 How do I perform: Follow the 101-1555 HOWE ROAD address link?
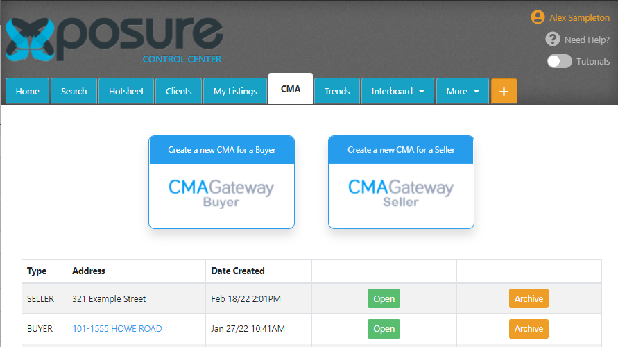click(x=117, y=328)
